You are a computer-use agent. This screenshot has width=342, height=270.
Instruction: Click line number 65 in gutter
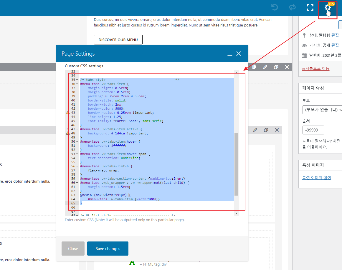click(x=73, y=203)
